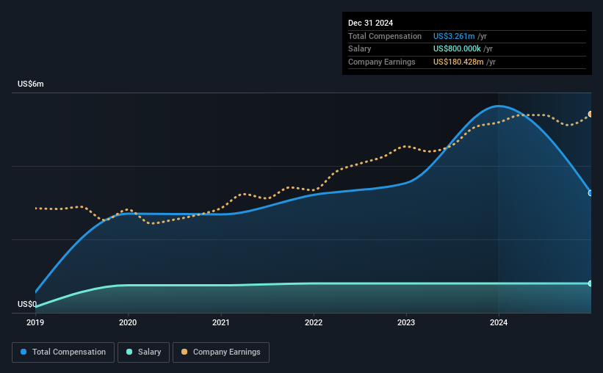This screenshot has height=373, width=603.
Task: Click the US$180.428m company earnings value
Action: point(458,62)
